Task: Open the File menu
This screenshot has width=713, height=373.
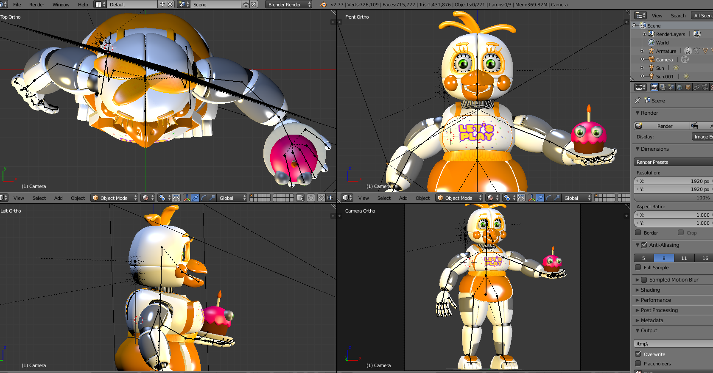Action: pyautogui.click(x=17, y=4)
